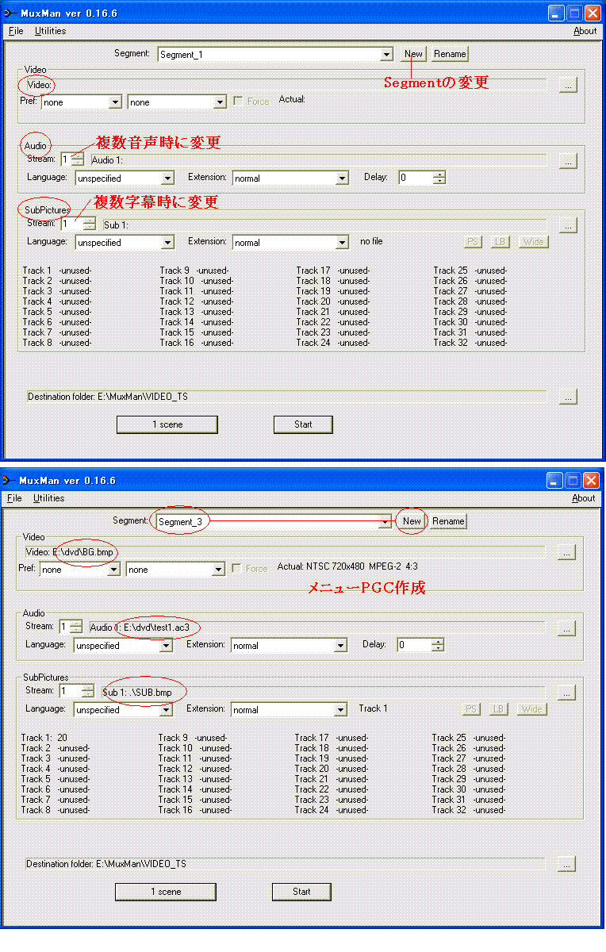Open About menu in lower MuxMan window

click(x=583, y=498)
